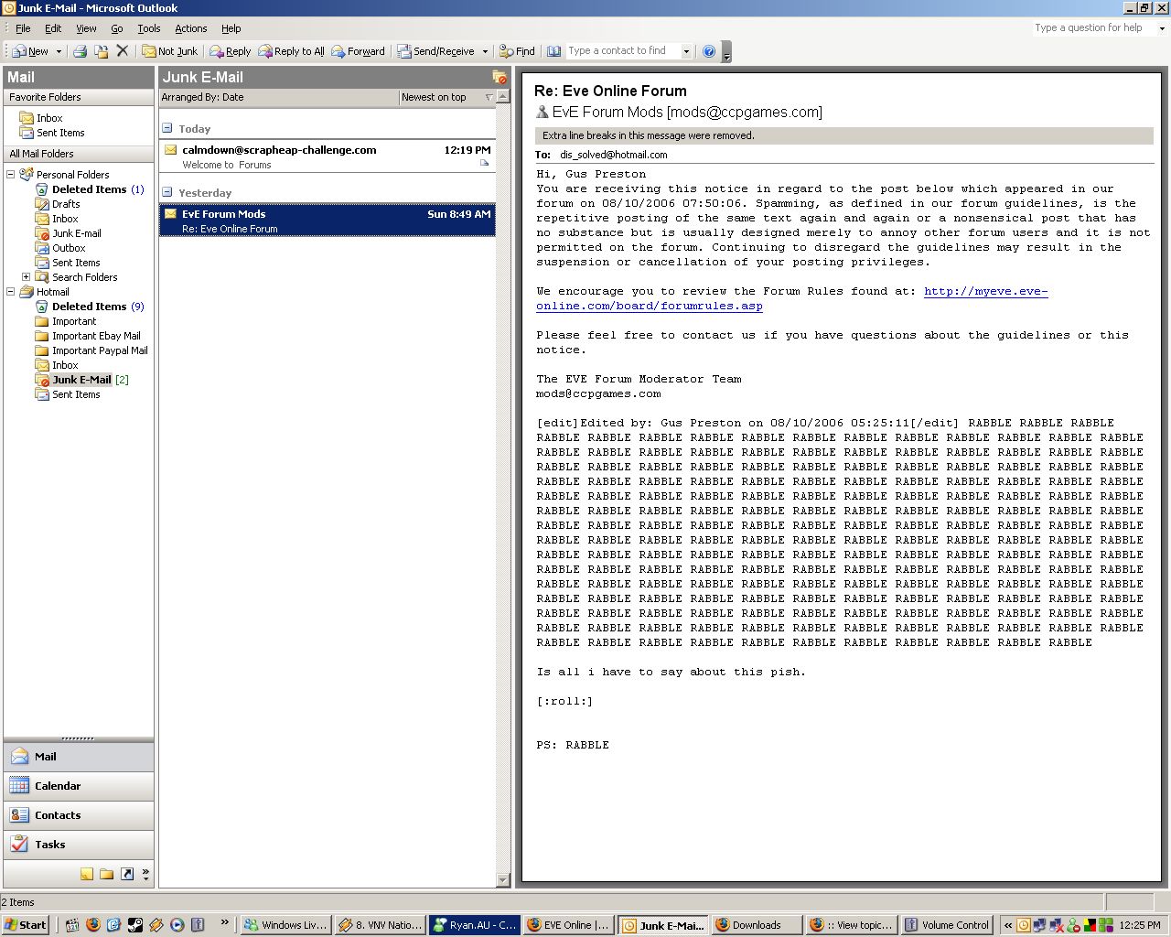Image resolution: width=1171 pixels, height=937 pixels.
Task: Open the forum rules hyperlink in the message
Action: click(x=792, y=298)
